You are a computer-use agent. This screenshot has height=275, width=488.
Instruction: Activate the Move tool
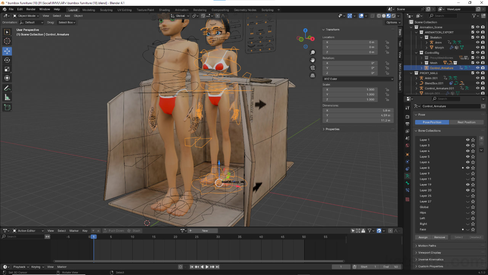click(7, 51)
